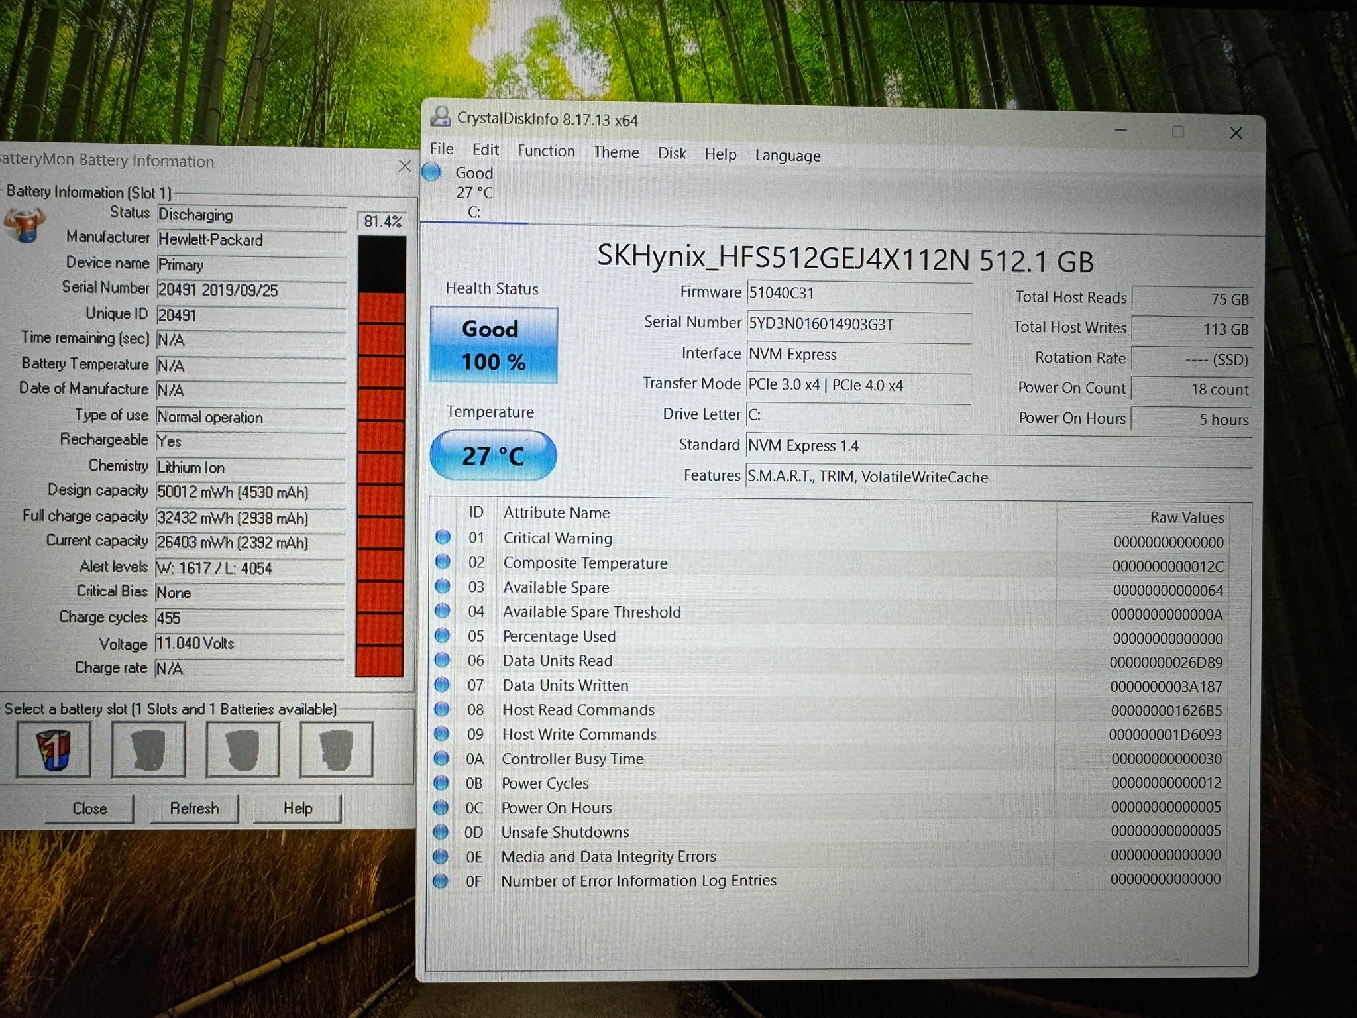Click the battery charge level bar
The image size is (1357, 1018).
tap(381, 457)
